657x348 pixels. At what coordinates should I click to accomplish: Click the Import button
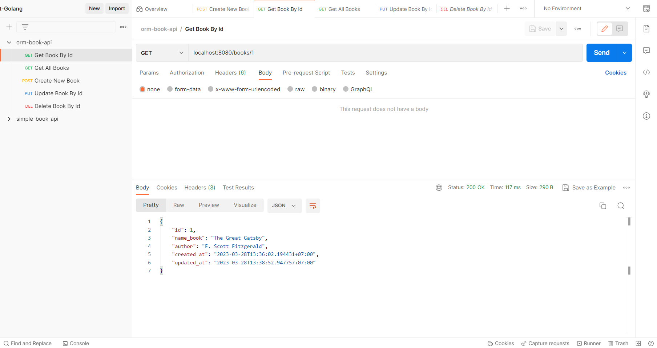[117, 8]
